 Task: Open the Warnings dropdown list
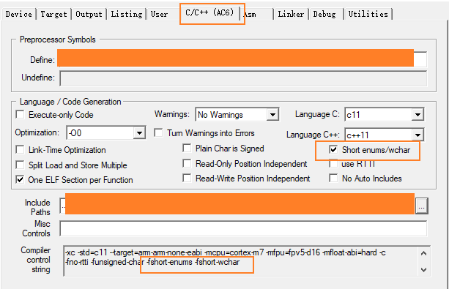click(x=272, y=115)
